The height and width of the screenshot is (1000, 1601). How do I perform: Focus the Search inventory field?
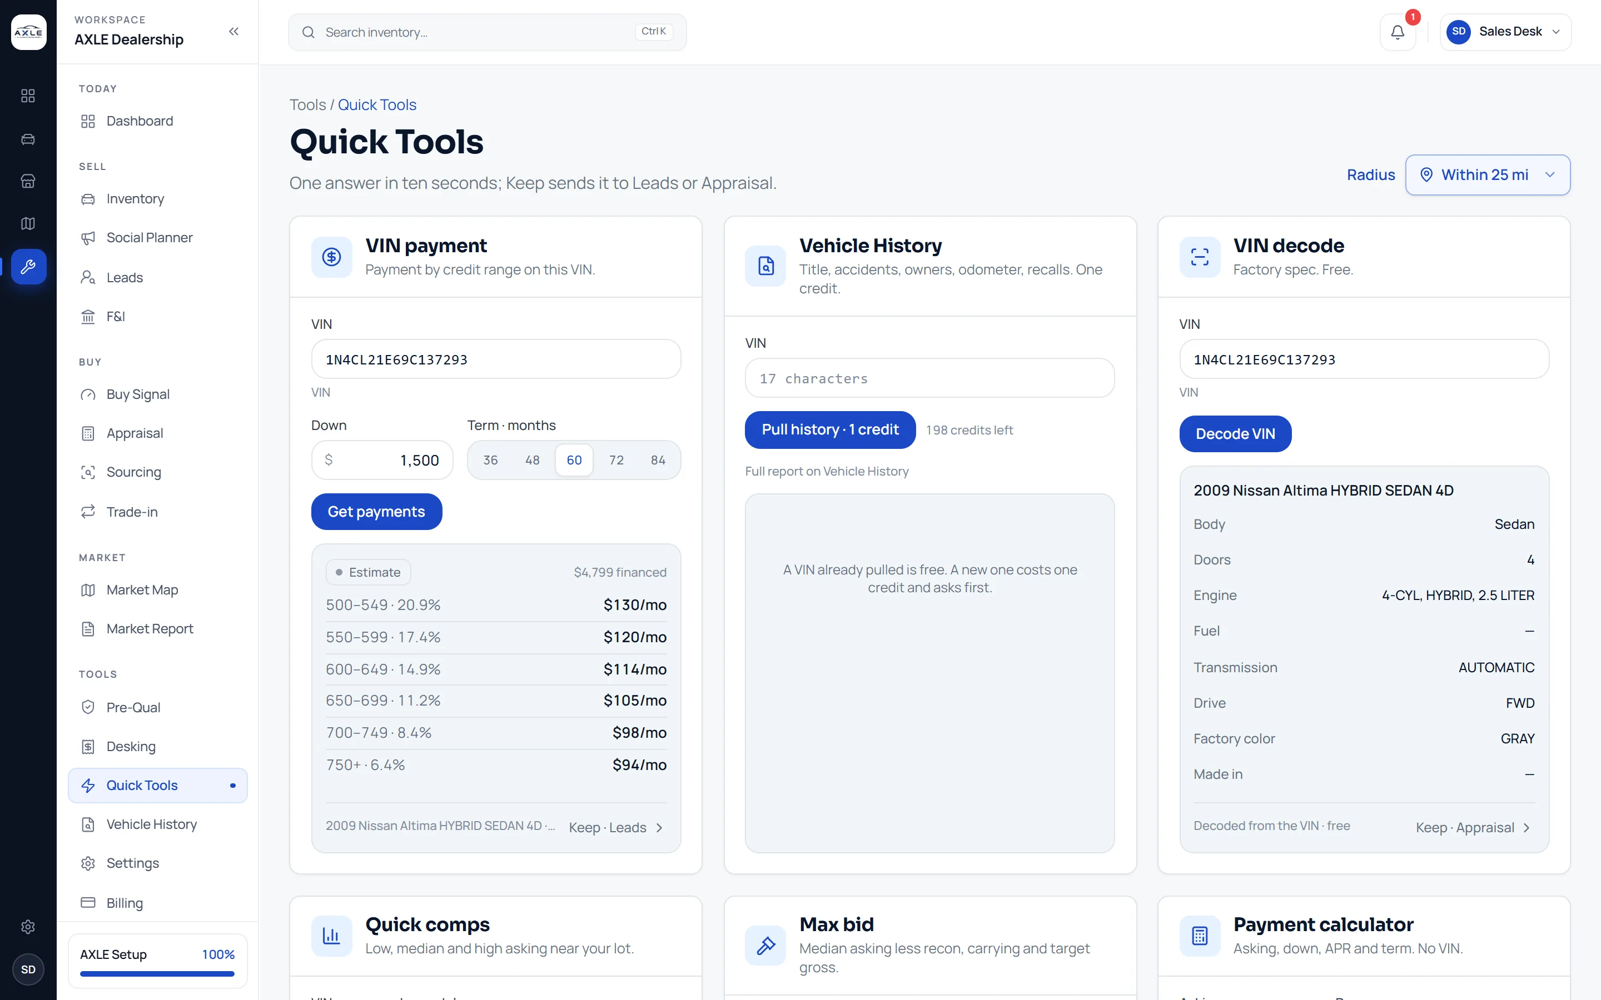point(487,32)
